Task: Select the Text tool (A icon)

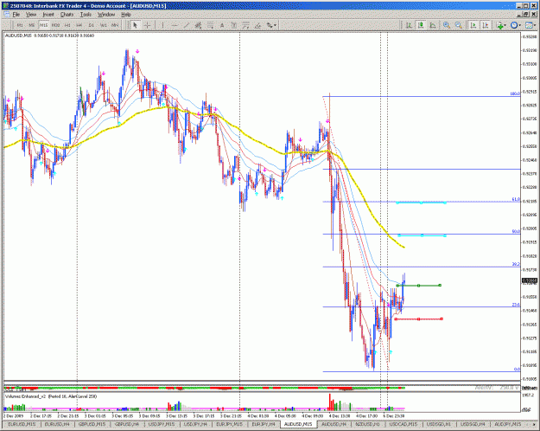Action: point(222,25)
